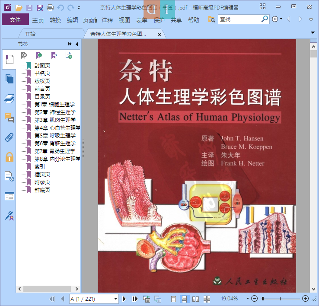Open the Comments sidebar panel icon
319x306 pixels.
(10, 118)
